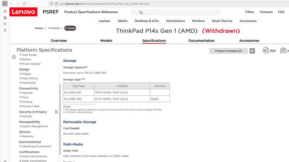The width and height of the screenshot is (289, 162).
Task: Open the Documentation tab
Action: coord(202,40)
